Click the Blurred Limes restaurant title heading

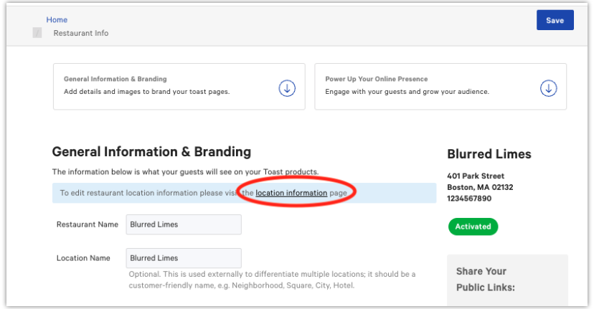point(489,154)
